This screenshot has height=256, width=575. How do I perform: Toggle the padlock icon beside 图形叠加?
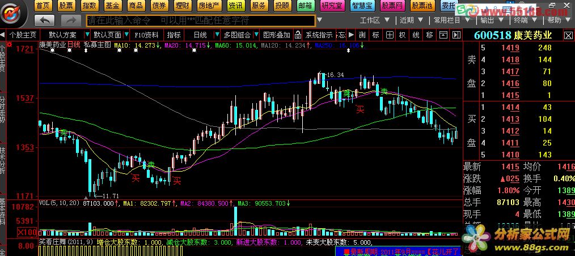point(298,35)
